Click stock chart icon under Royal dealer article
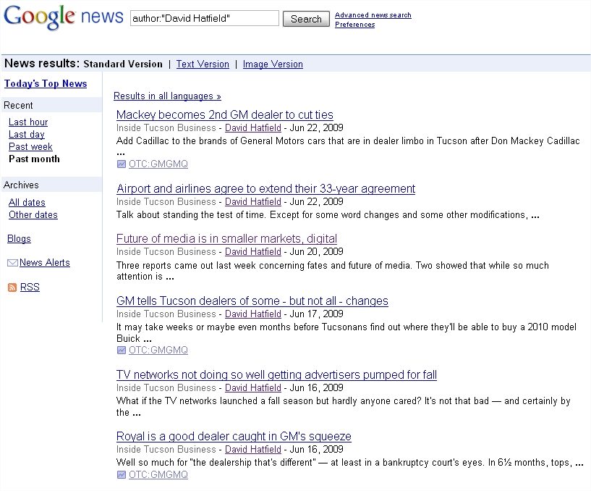 (121, 475)
